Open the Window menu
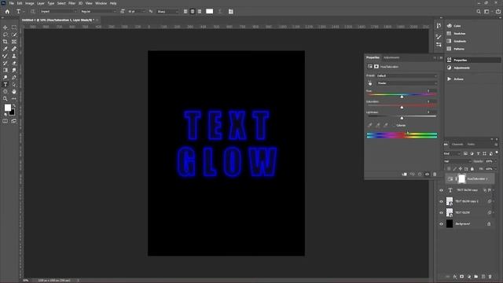 (101, 3)
